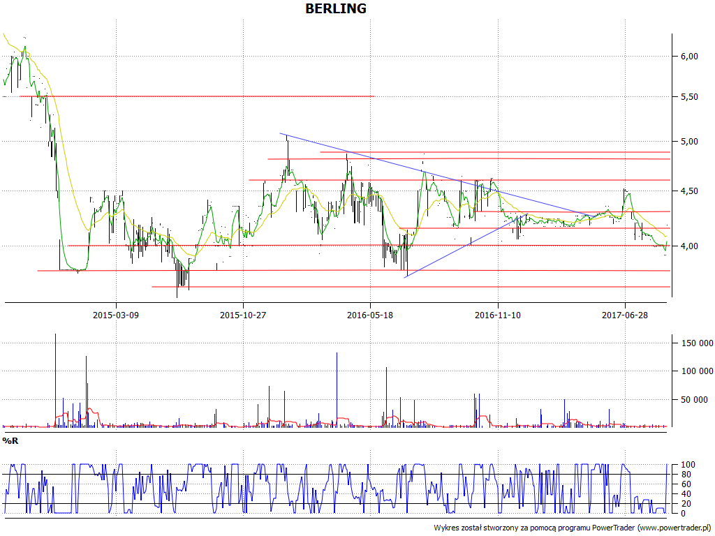Click the BERLING chart title
The image size is (715, 536).
pos(336,8)
